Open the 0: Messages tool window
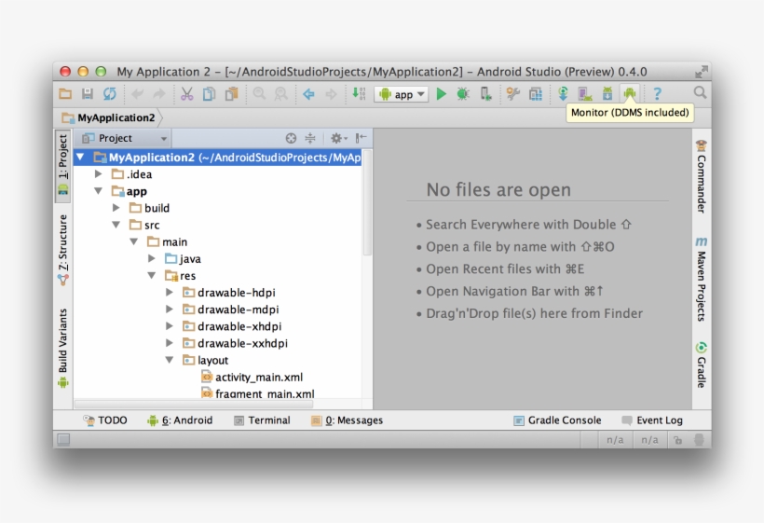 (x=347, y=420)
